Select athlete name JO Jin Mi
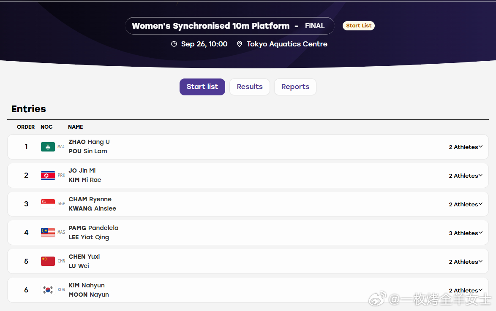Image resolution: width=496 pixels, height=311 pixels. pos(82,170)
